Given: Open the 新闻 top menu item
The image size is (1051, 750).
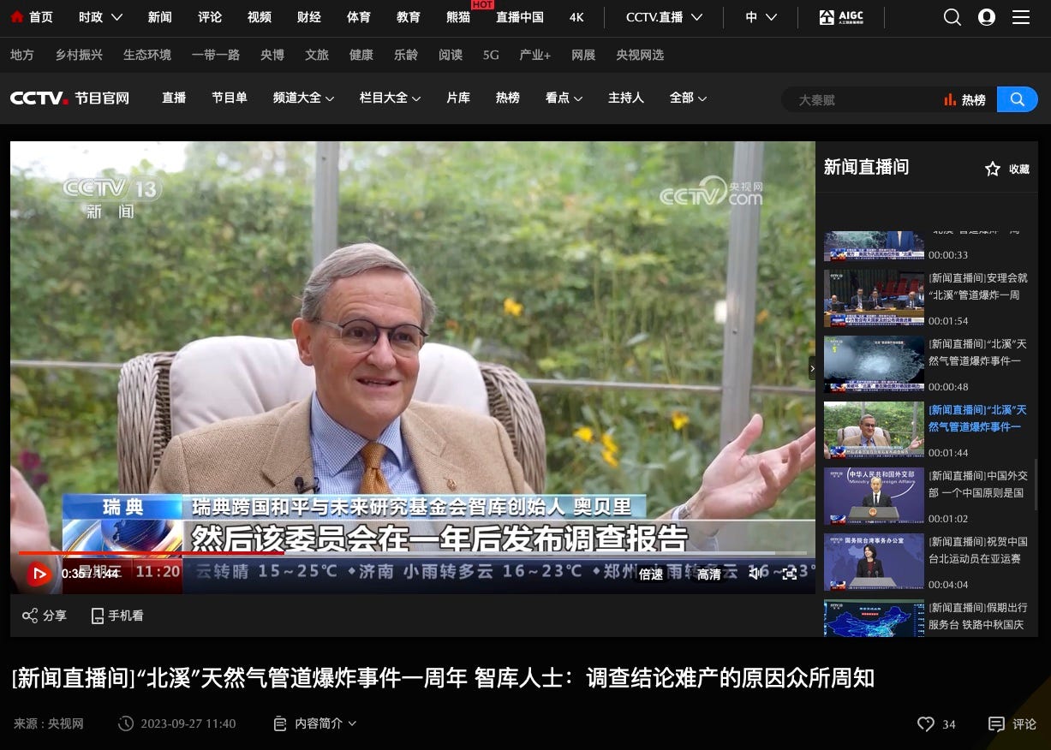Looking at the screenshot, I should point(159,17).
